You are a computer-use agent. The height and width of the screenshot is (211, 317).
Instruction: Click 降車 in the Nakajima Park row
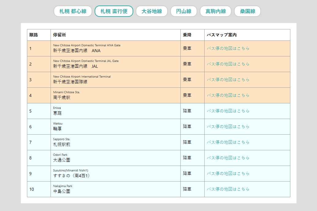pos(187,189)
